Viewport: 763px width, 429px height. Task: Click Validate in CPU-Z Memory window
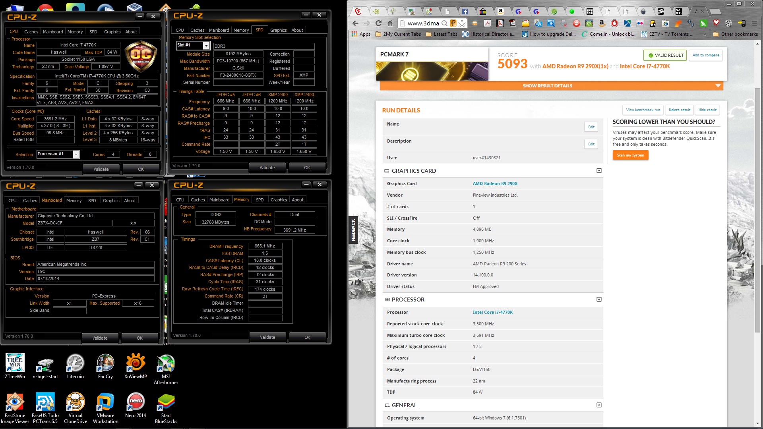(x=267, y=337)
